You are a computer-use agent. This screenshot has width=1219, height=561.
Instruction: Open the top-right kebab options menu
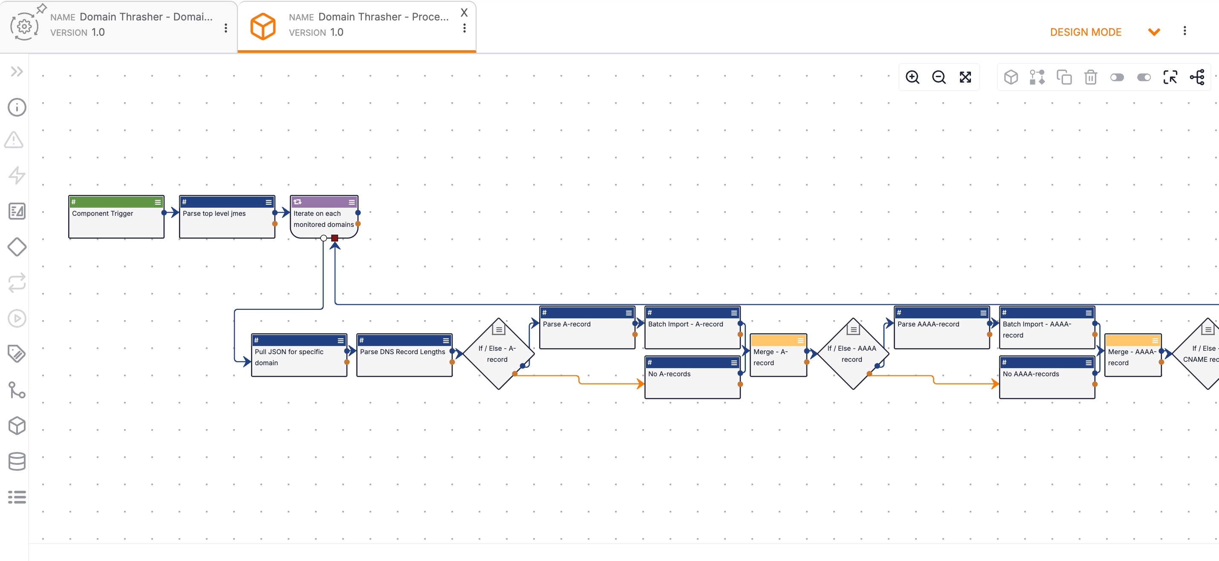[1185, 31]
